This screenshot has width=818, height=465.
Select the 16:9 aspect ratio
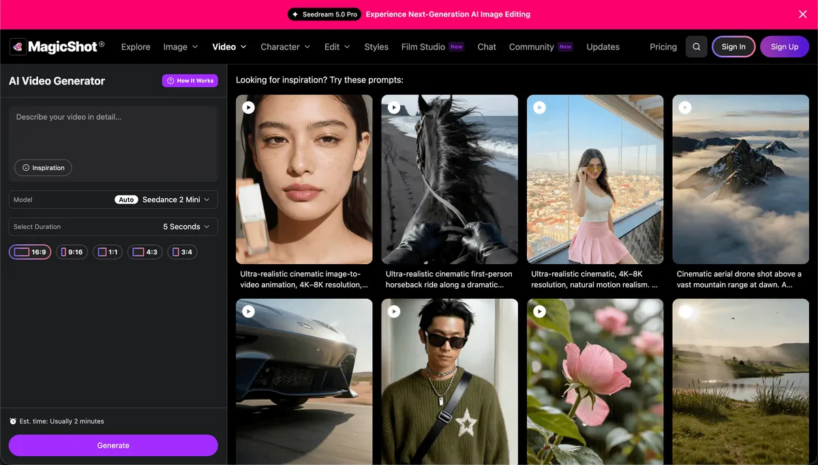coord(30,252)
